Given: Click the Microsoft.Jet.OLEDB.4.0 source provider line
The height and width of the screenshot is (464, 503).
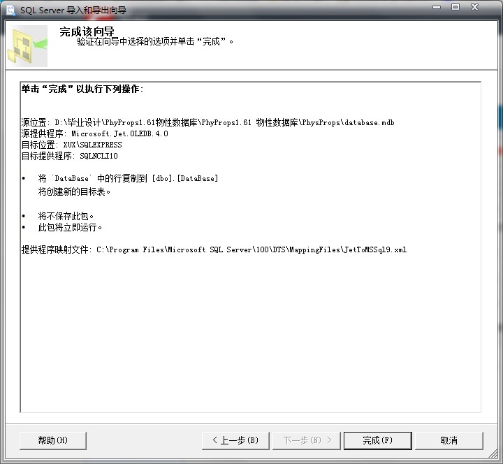Looking at the screenshot, I should point(94,133).
